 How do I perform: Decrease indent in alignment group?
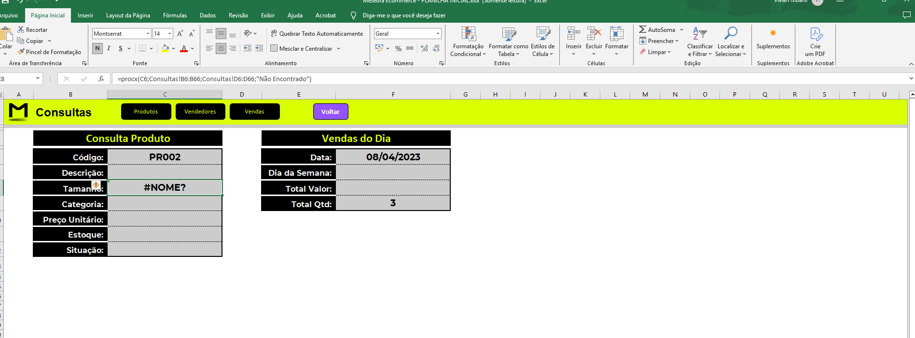[248, 48]
